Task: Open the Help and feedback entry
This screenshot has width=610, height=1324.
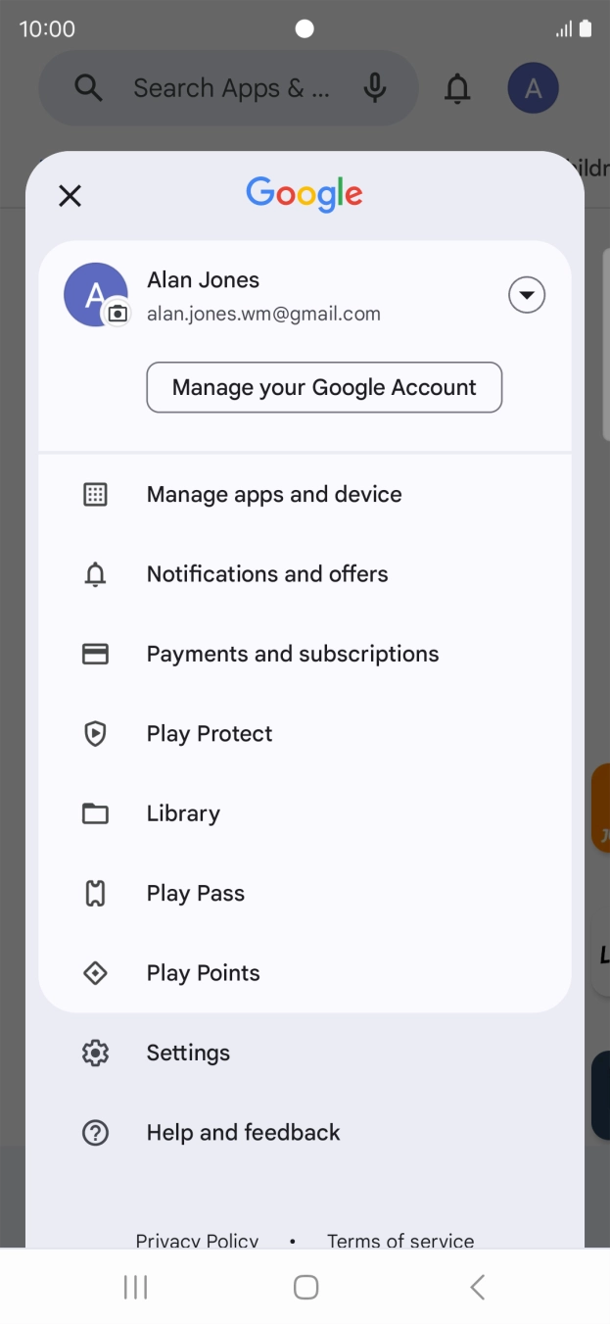Action: (243, 1133)
